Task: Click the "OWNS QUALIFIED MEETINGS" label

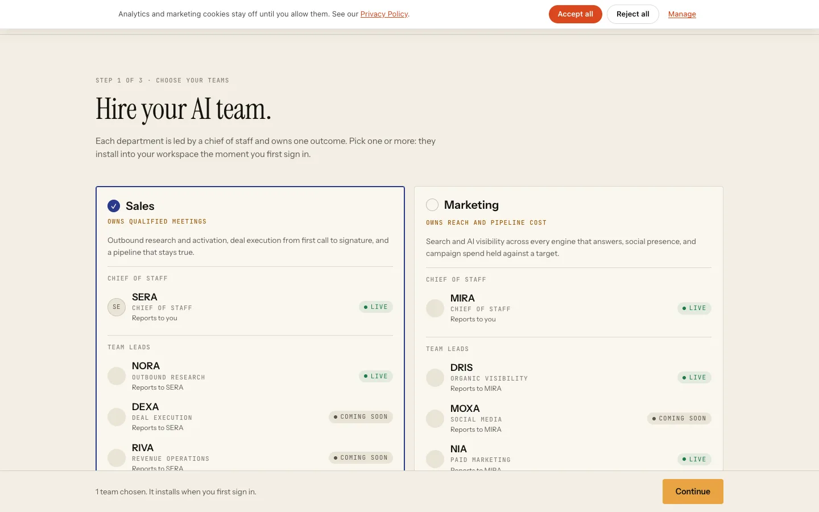Action: [157, 222]
